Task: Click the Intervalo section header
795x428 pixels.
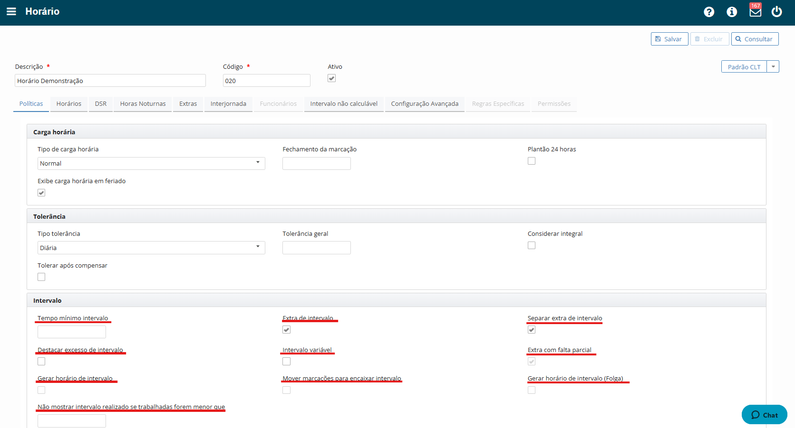Action: [x=397, y=300]
